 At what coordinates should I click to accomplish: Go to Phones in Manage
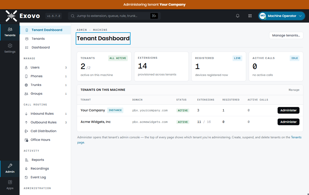pyautogui.click(x=45, y=76)
